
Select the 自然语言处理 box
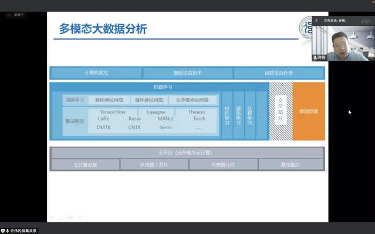coord(278,73)
